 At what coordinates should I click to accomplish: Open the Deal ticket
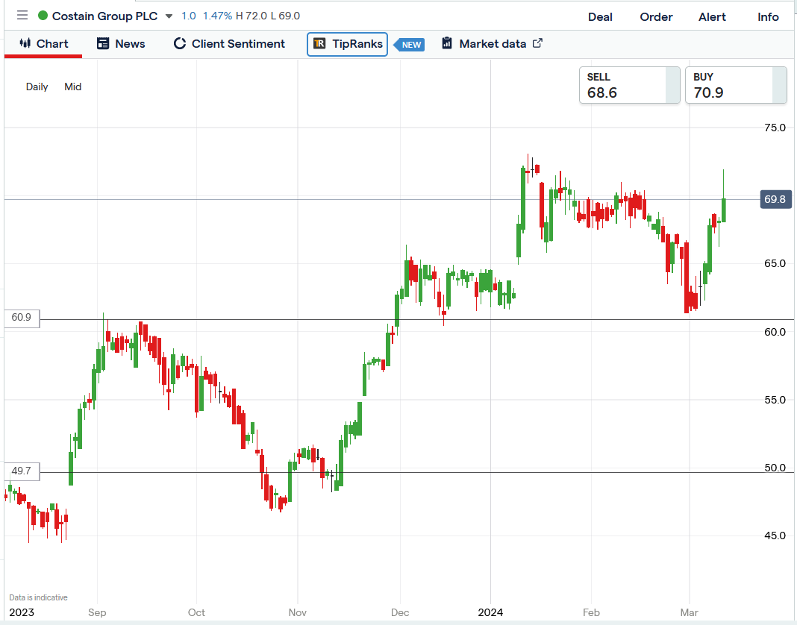pyautogui.click(x=600, y=16)
